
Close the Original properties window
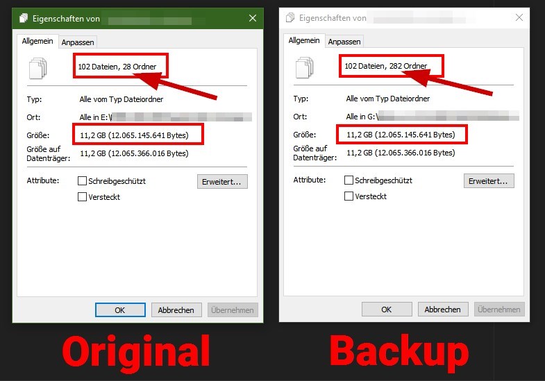pyautogui.click(x=253, y=18)
